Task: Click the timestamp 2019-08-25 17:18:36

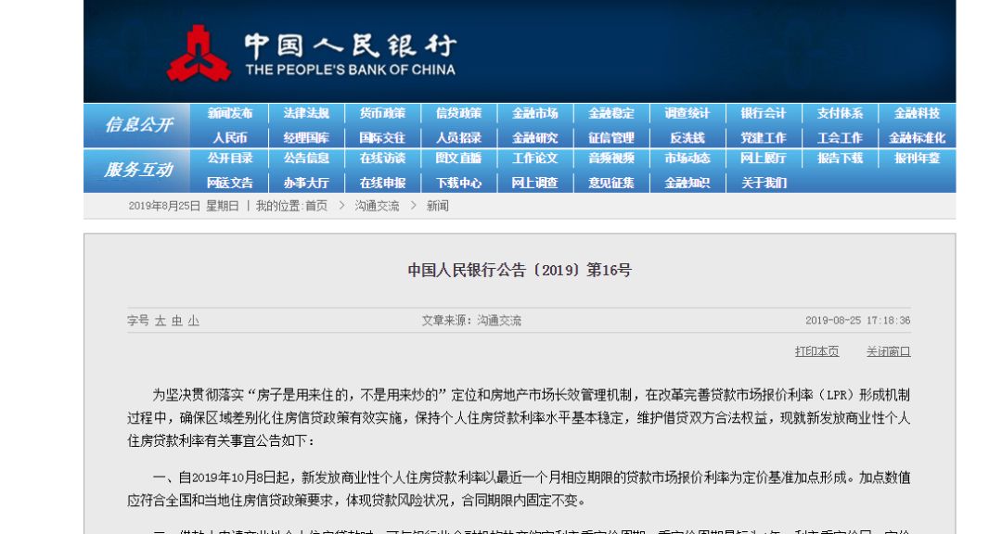Action: pyautogui.click(x=857, y=321)
